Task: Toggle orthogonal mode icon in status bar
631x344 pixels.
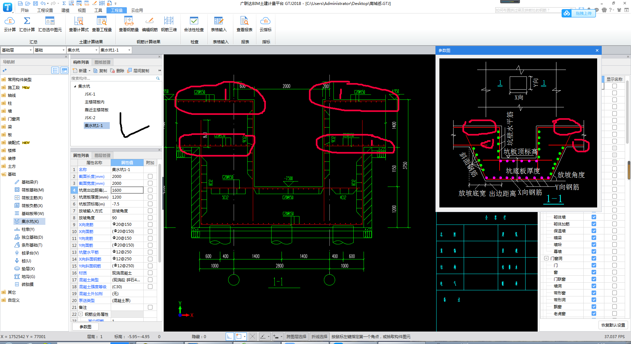Action: (x=230, y=336)
